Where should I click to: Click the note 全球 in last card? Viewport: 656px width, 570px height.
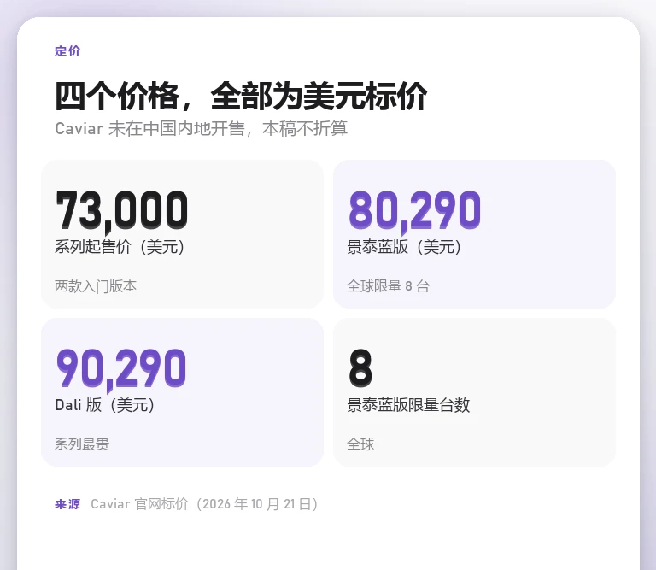[360, 444]
